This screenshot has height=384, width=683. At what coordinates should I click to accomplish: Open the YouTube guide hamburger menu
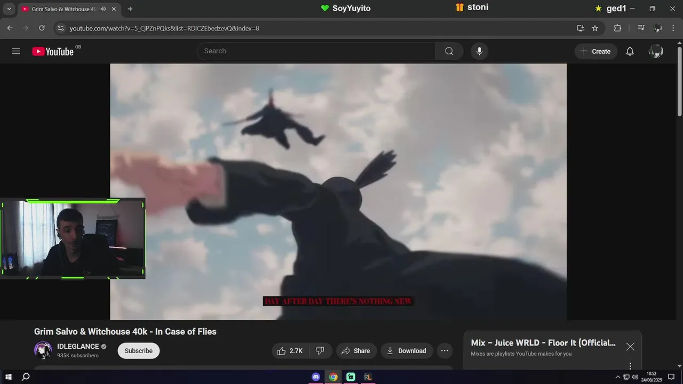coord(16,51)
